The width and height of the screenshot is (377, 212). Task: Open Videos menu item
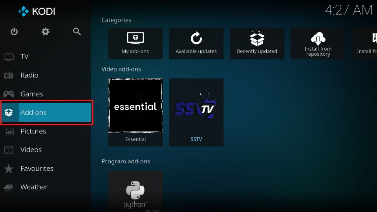(x=46, y=150)
